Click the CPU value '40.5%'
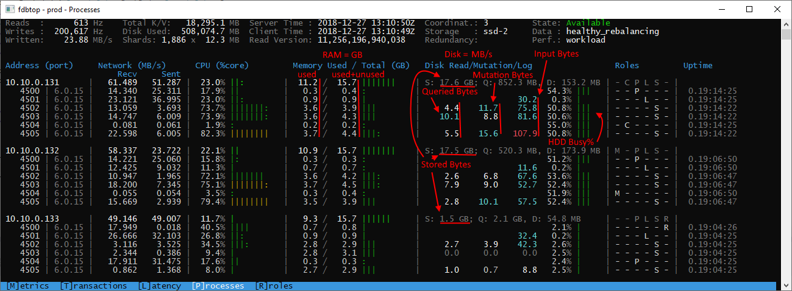Viewport: 792px width, 291px height. pyautogui.click(x=213, y=227)
